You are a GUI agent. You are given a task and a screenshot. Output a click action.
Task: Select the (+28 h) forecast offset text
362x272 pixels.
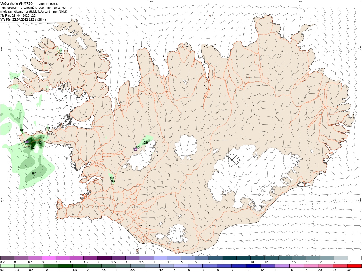[40, 20]
